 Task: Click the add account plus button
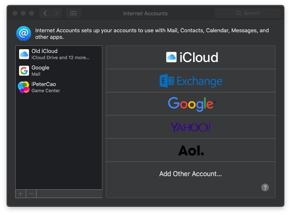pyautogui.click(x=21, y=193)
